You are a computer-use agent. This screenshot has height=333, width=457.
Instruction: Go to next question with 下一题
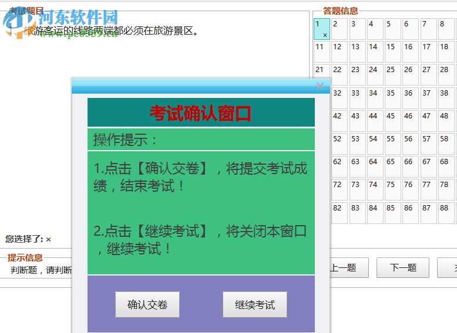coord(403,267)
